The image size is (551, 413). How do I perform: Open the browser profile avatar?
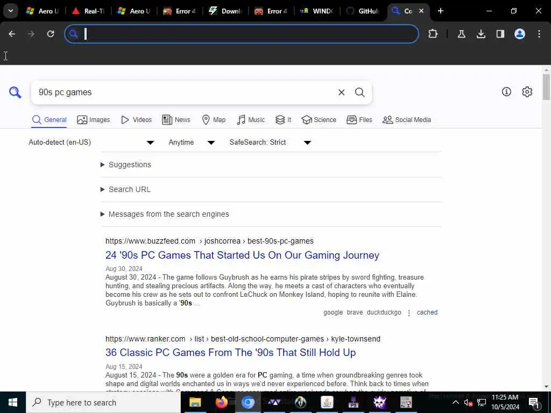[x=519, y=34]
